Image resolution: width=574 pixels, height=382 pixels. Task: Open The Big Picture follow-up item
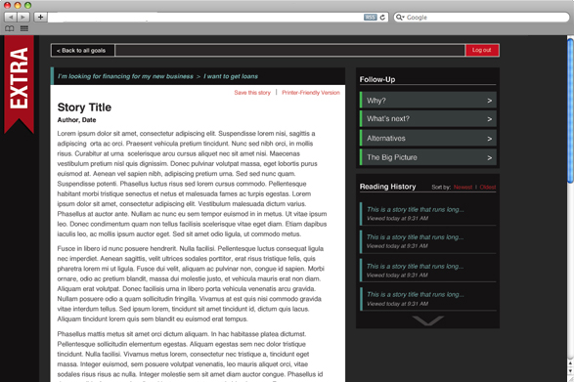(428, 157)
